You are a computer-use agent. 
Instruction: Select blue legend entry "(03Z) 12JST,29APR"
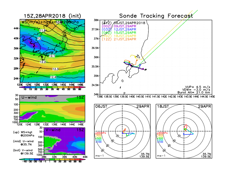pos(119,30)
